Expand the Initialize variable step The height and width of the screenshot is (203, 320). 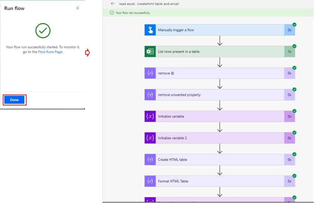coord(220,116)
